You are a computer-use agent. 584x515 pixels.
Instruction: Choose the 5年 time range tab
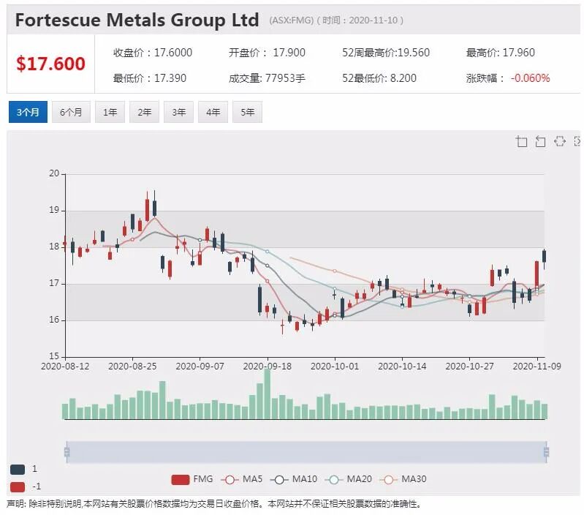247,112
